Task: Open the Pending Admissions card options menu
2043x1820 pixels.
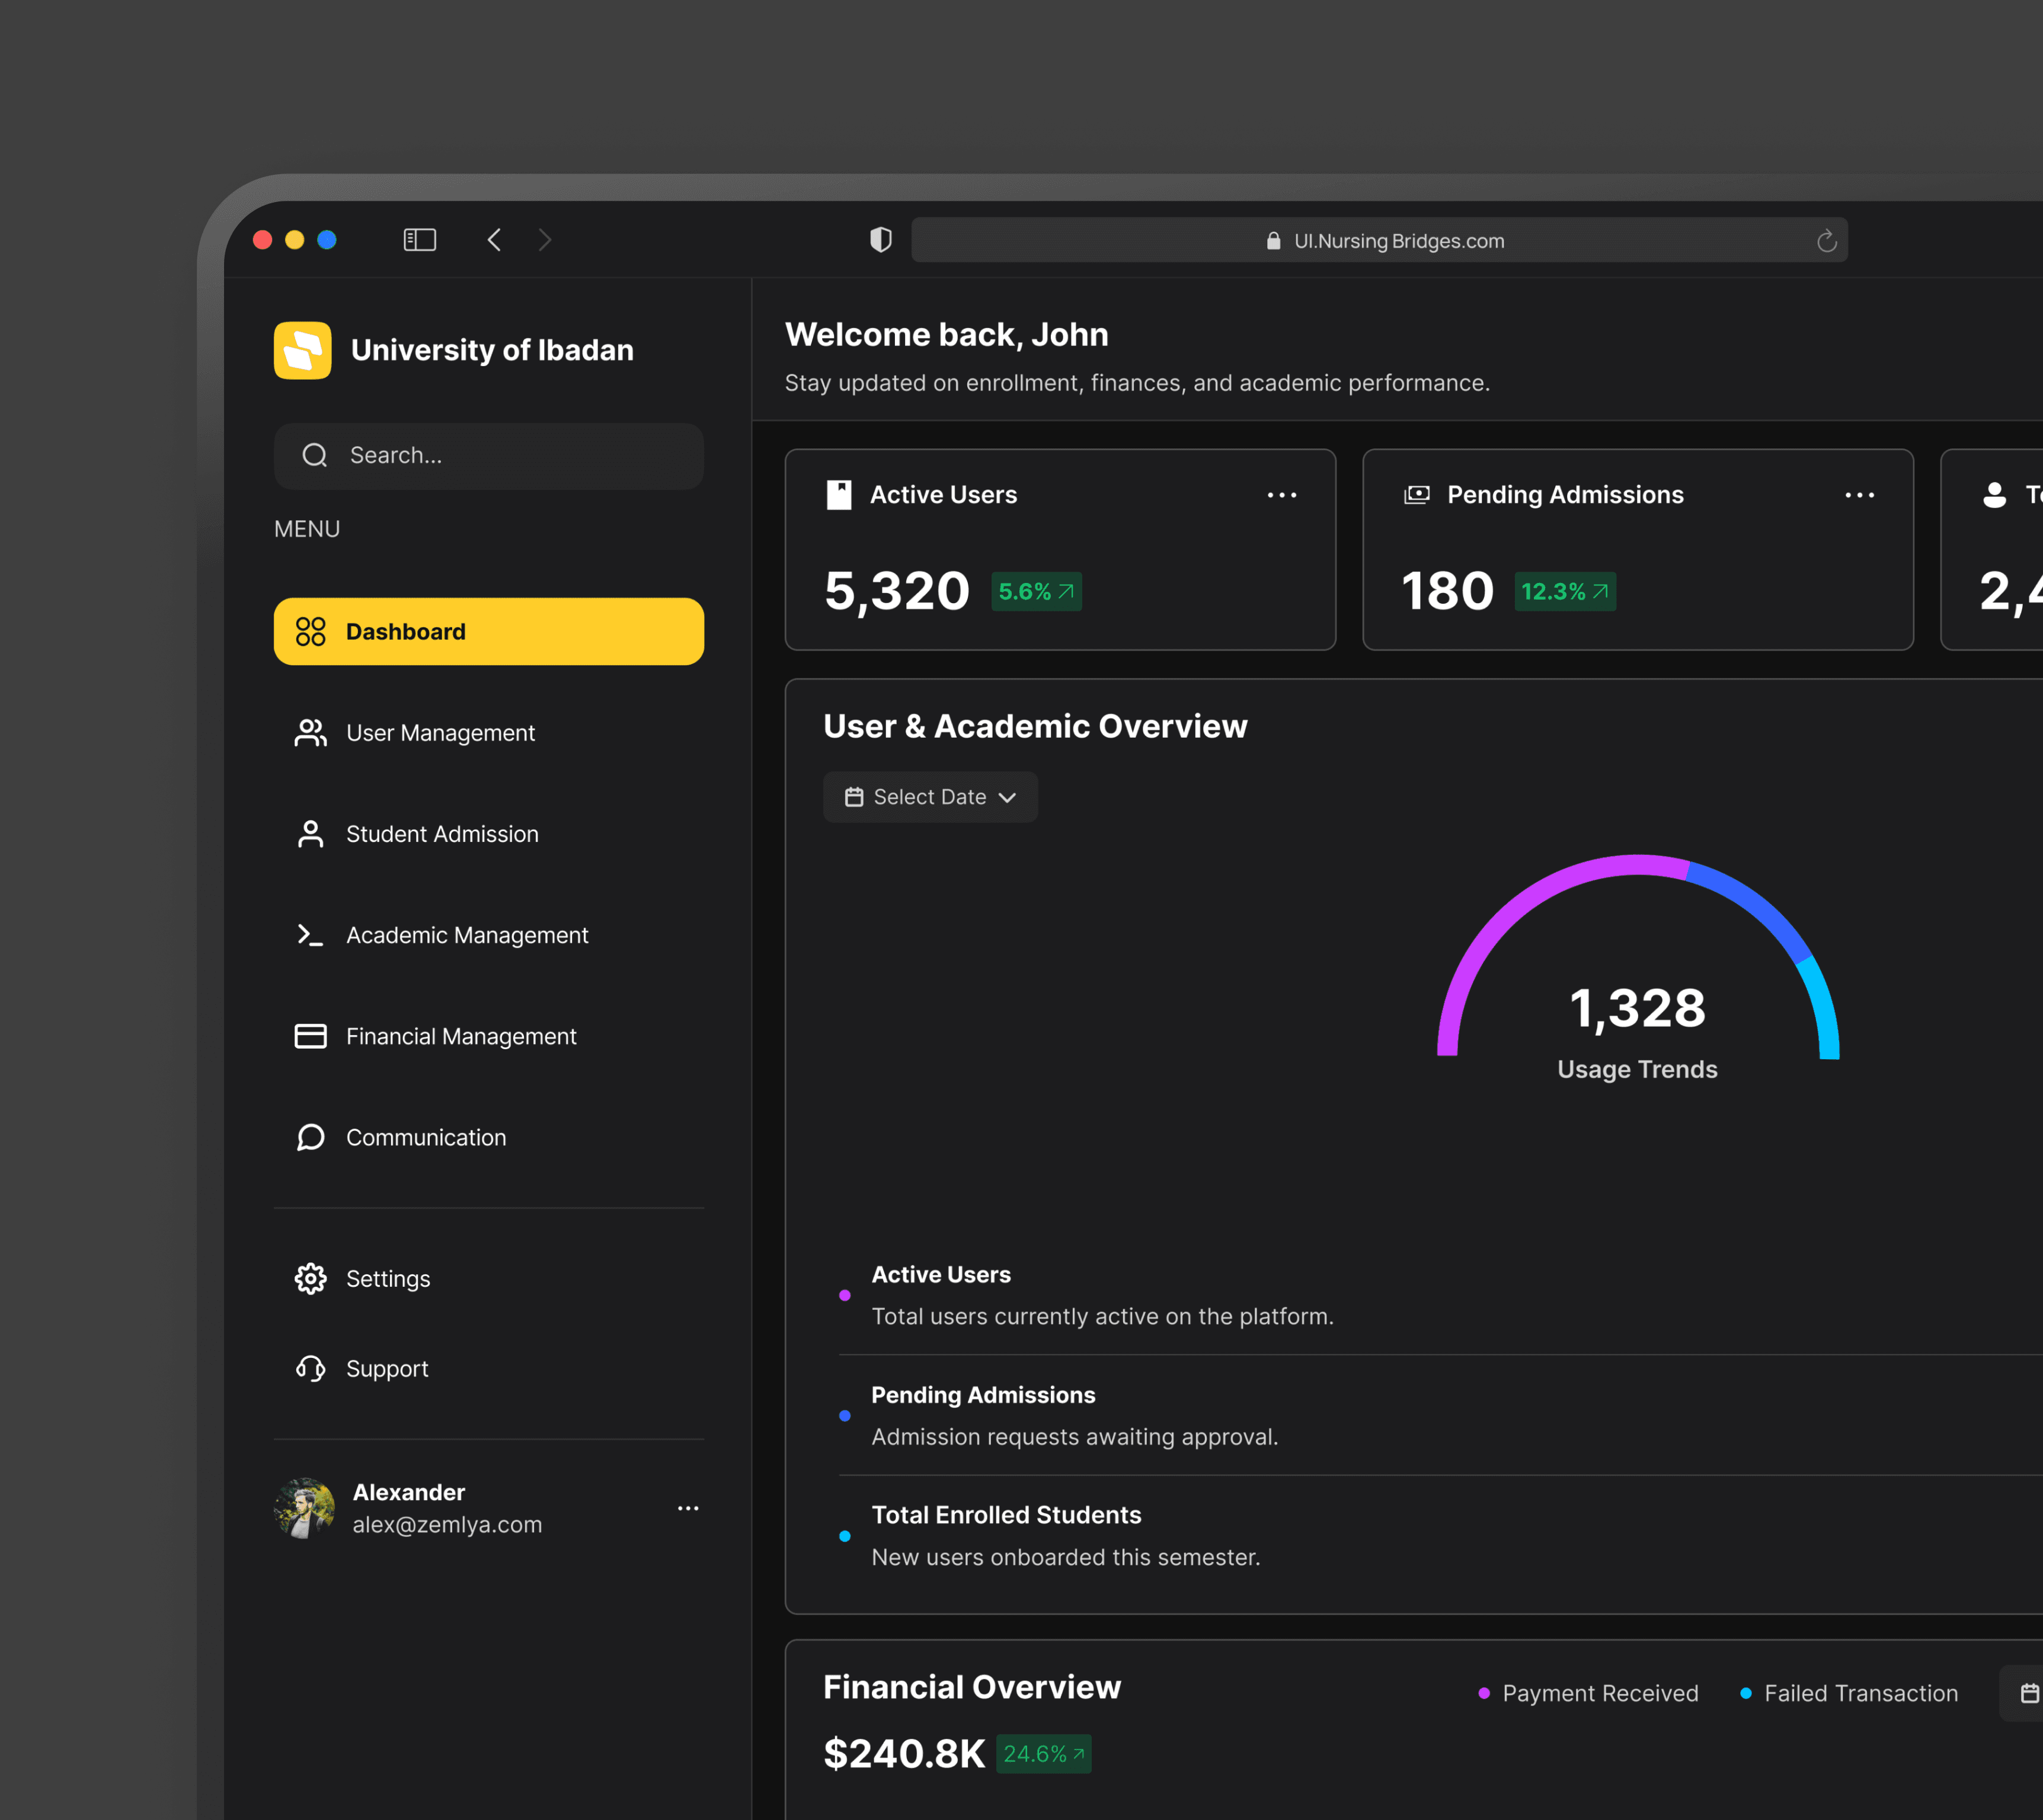Action: click(1859, 495)
